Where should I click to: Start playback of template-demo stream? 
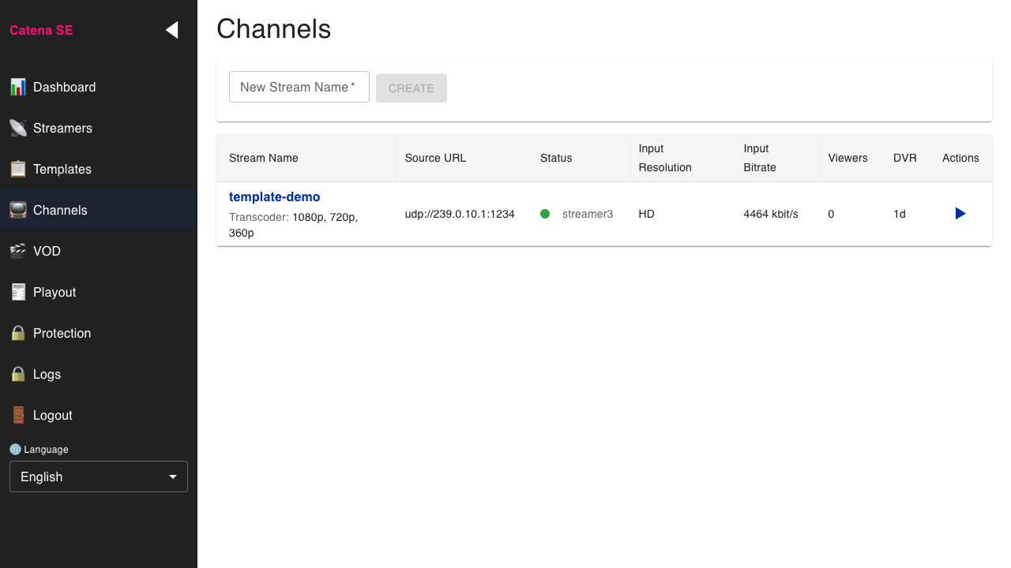click(960, 213)
